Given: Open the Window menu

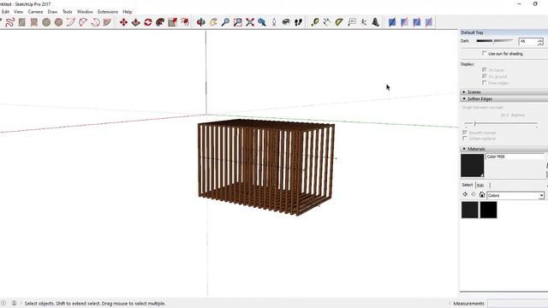Looking at the screenshot, I should [x=85, y=12].
